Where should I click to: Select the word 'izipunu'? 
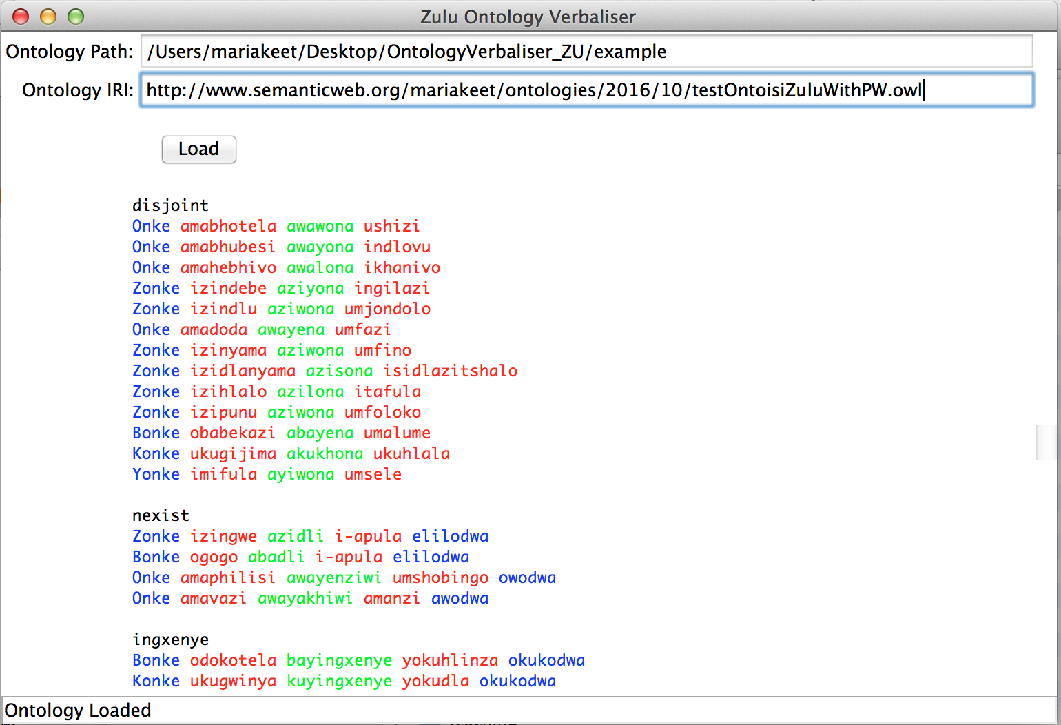[x=223, y=413]
